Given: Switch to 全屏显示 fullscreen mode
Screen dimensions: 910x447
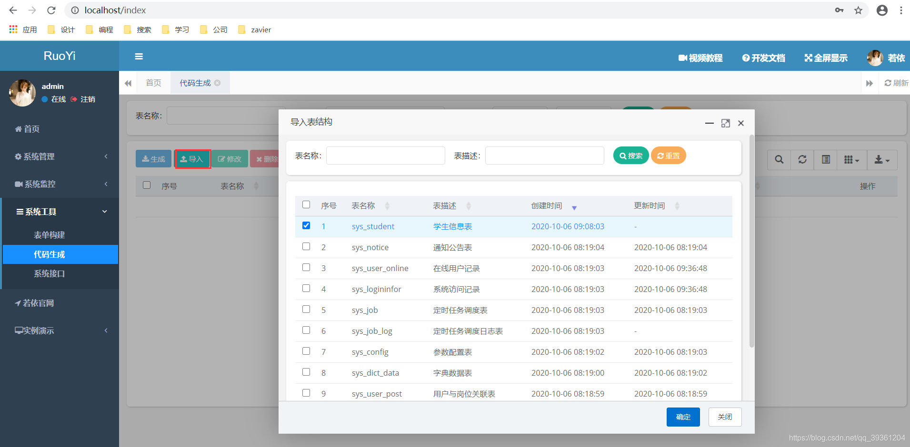Looking at the screenshot, I should pos(826,58).
